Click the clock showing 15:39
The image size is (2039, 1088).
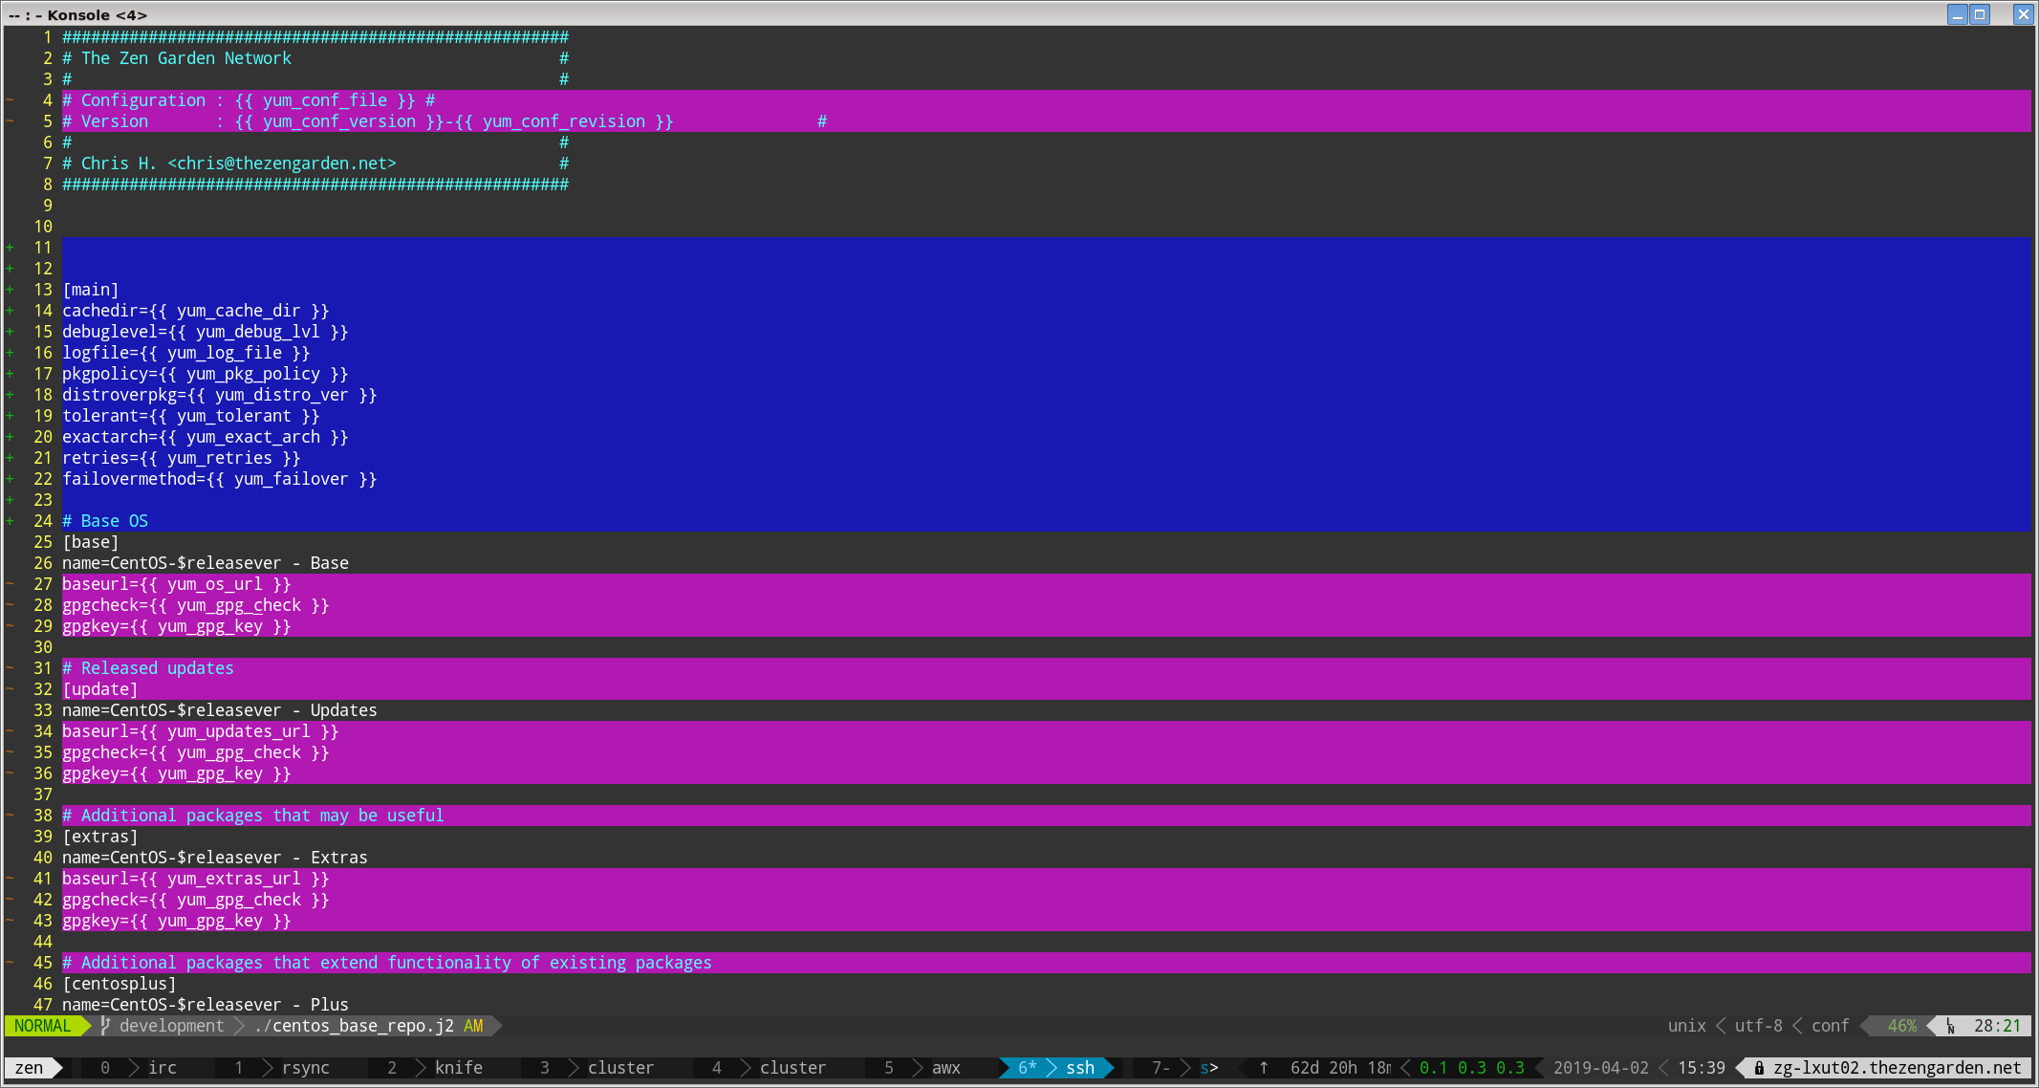1702,1068
